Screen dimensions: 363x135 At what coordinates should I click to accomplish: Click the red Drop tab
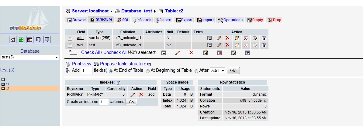click(274, 20)
